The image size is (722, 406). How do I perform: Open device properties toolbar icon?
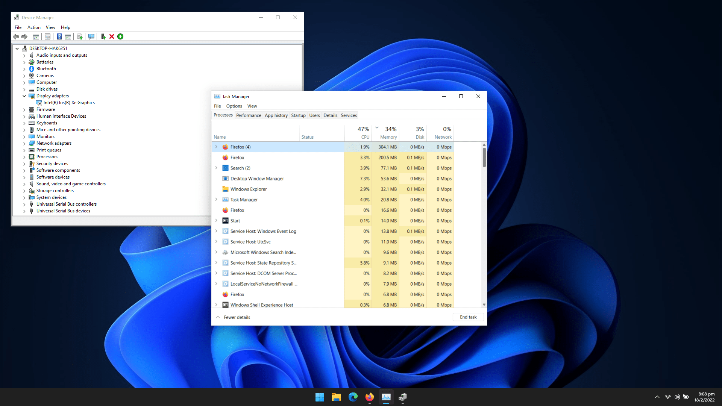click(x=48, y=36)
